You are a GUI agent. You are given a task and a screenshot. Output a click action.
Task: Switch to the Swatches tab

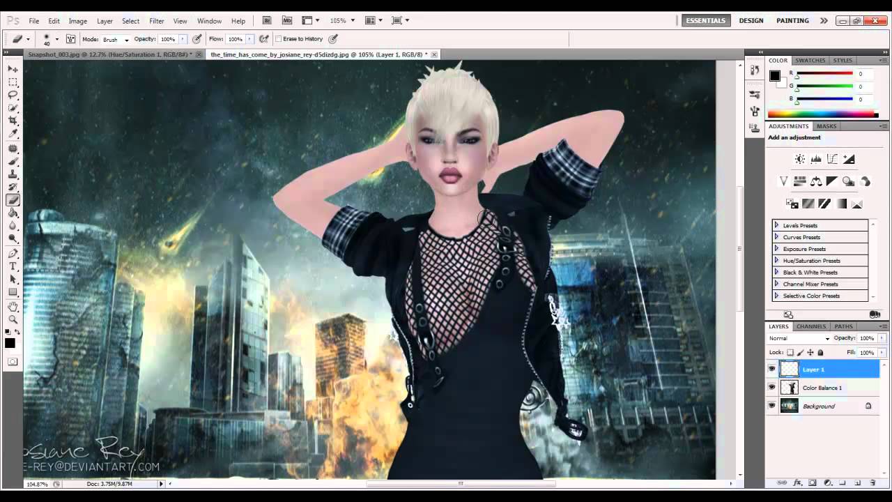point(810,61)
